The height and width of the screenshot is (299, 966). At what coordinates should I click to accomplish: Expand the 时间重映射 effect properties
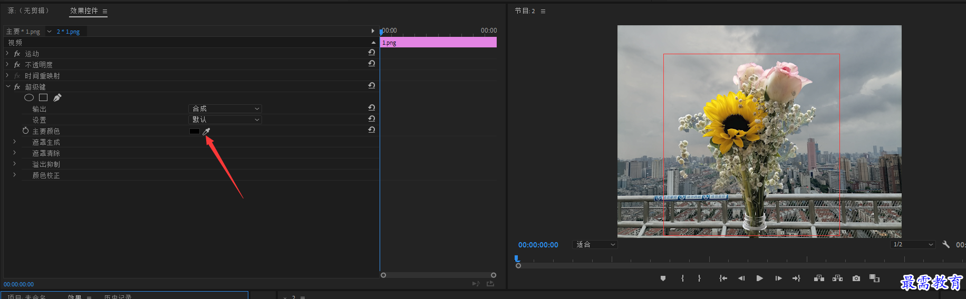(x=7, y=75)
